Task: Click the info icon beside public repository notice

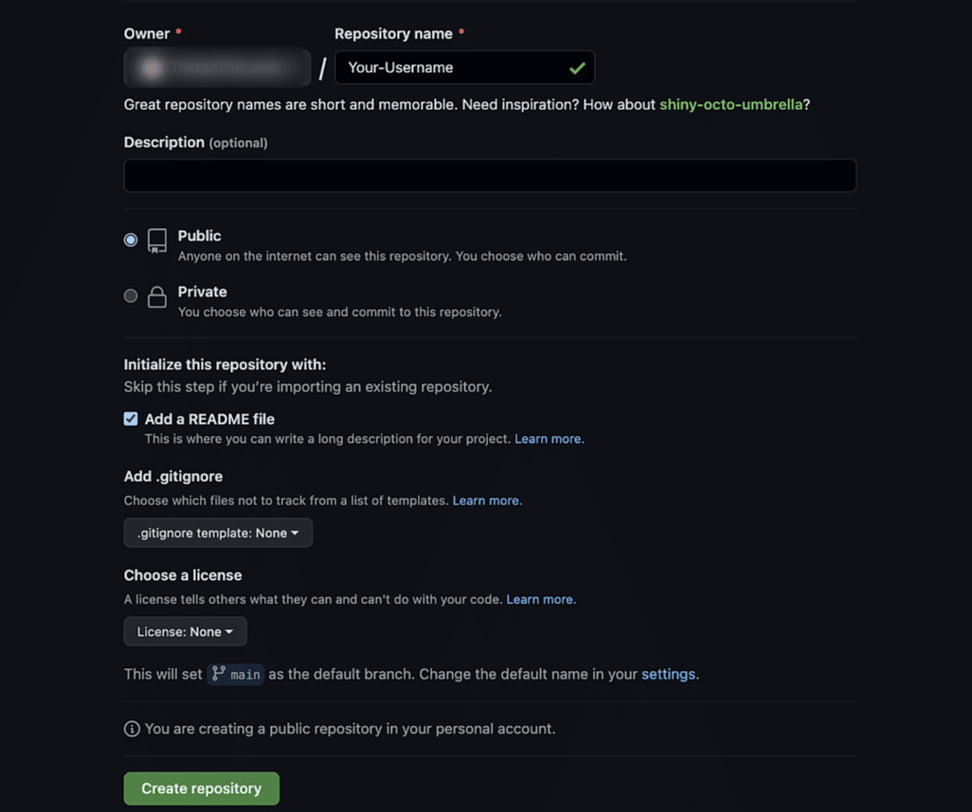Action: 132,729
